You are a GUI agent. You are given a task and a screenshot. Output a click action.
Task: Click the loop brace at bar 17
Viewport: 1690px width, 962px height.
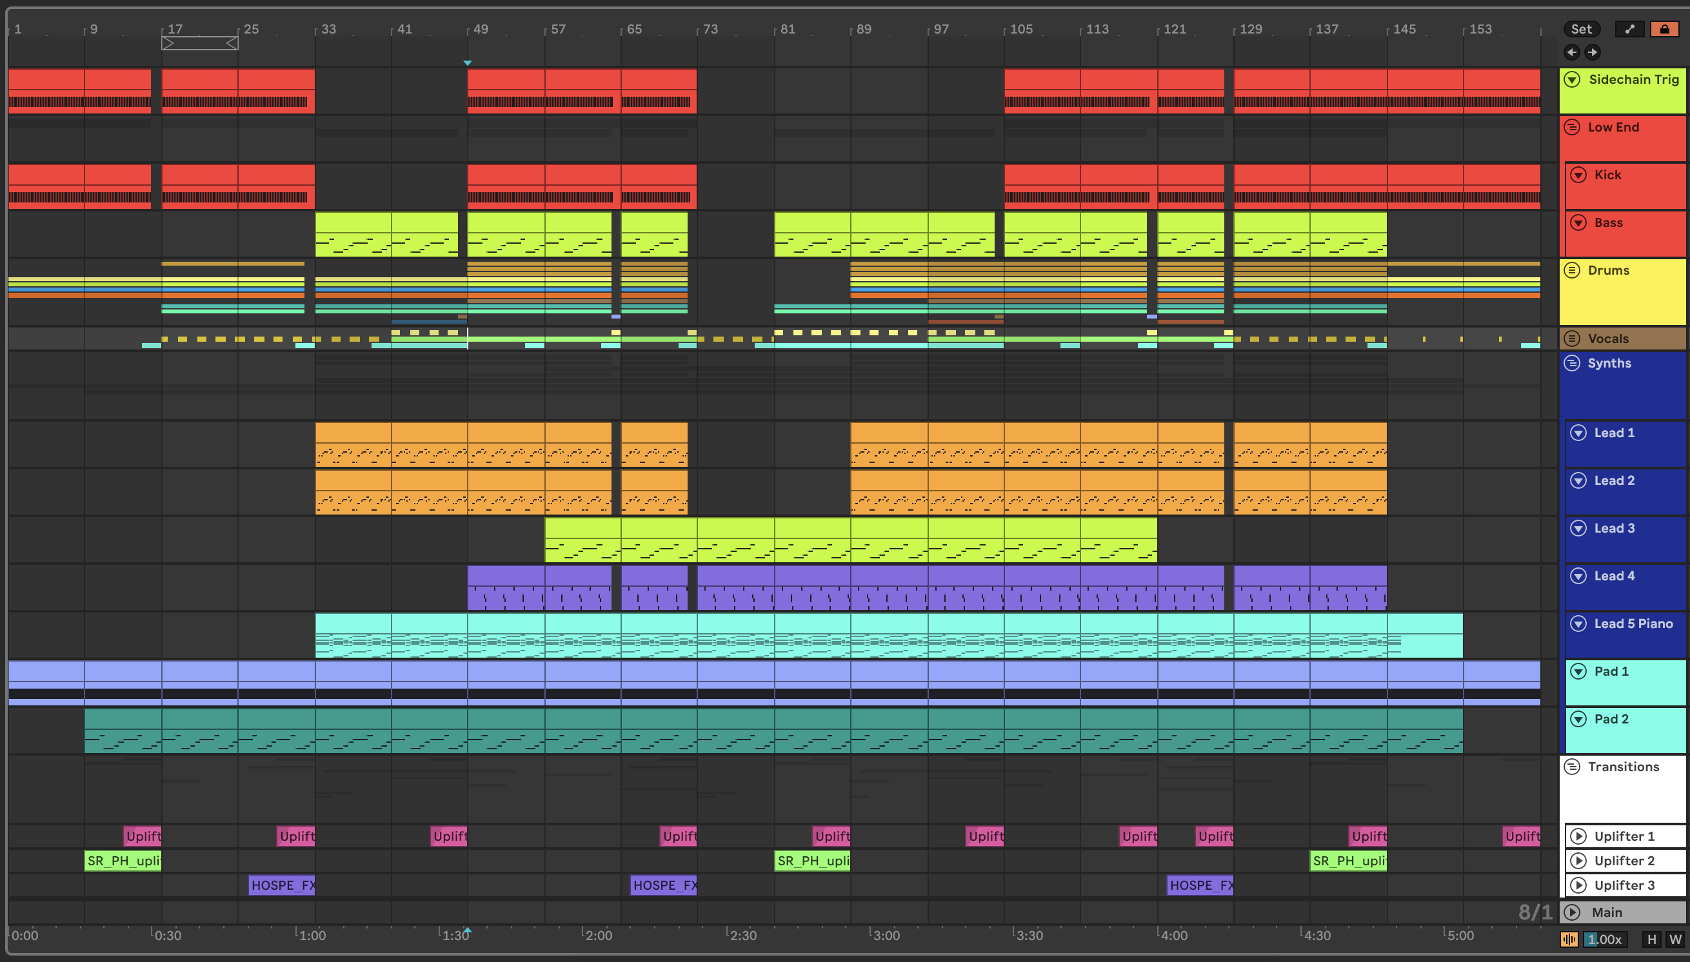[199, 44]
